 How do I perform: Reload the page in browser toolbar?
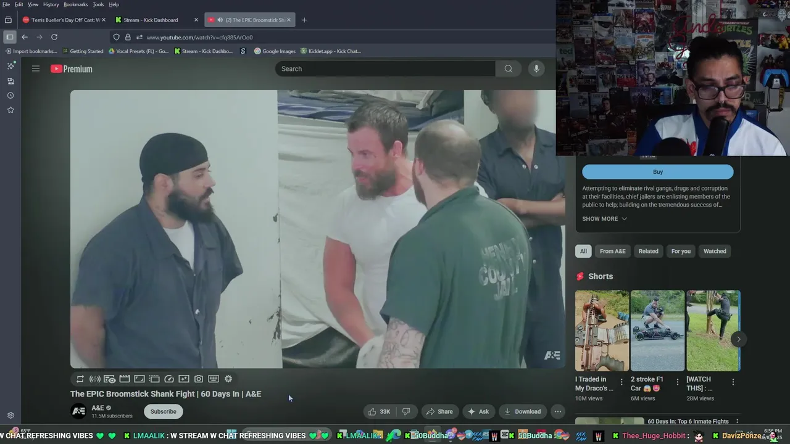coord(54,37)
